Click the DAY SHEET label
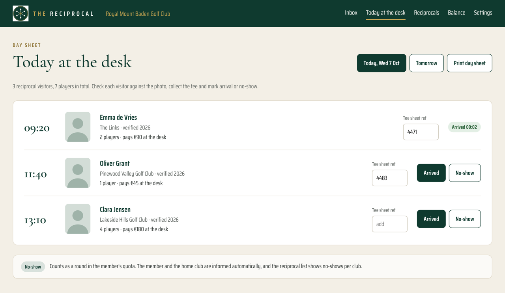 point(27,45)
